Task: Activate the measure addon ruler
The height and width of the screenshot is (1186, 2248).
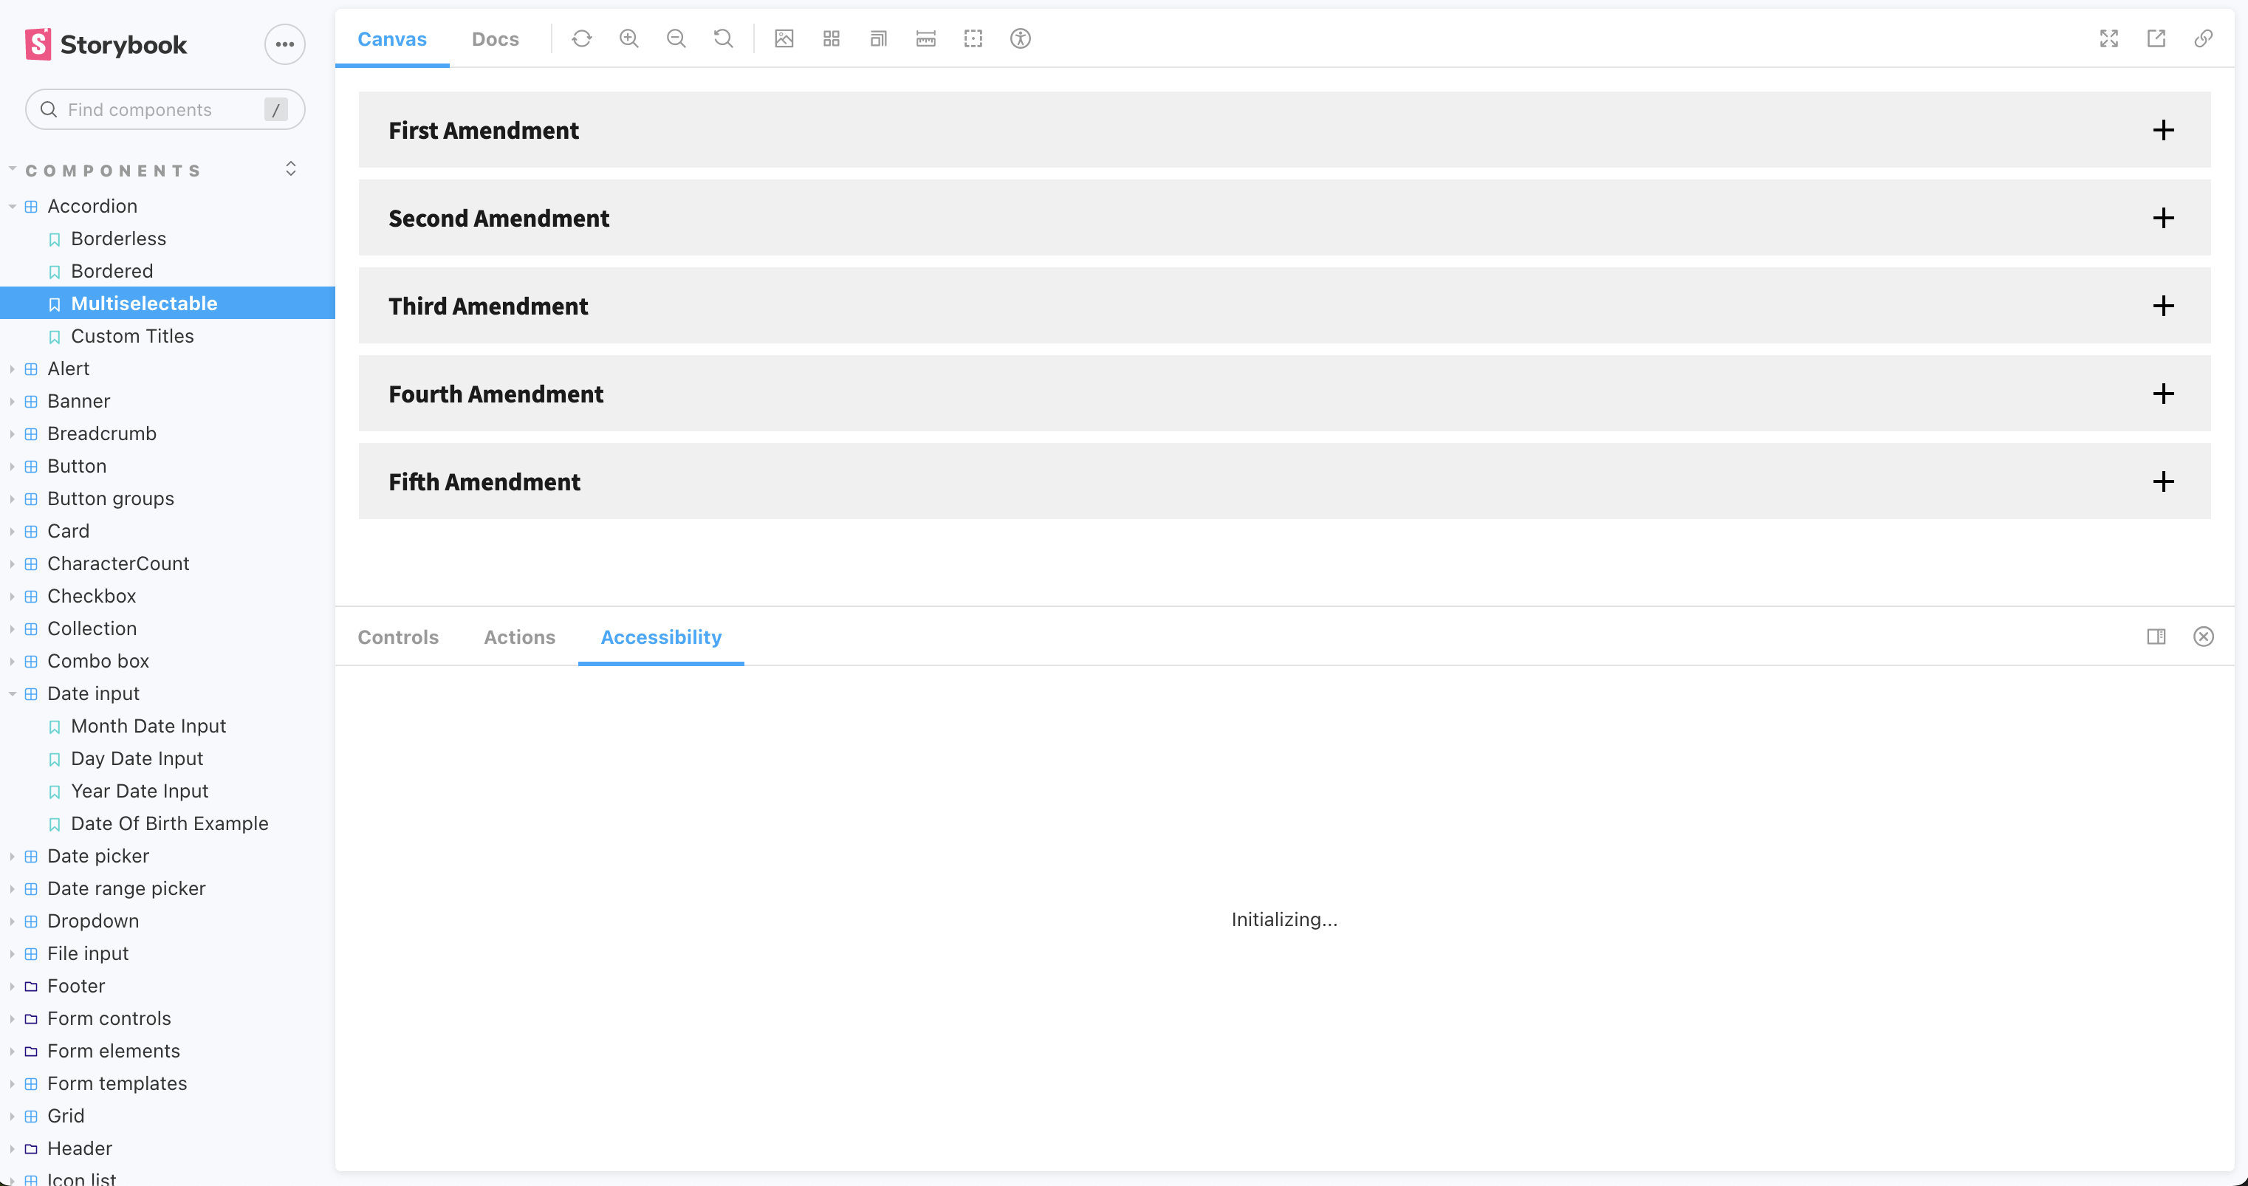Action: point(925,38)
